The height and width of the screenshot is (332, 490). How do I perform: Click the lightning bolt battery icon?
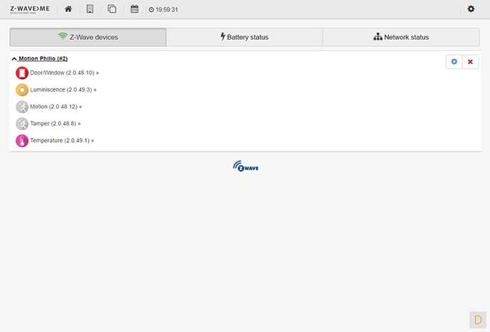pos(223,36)
